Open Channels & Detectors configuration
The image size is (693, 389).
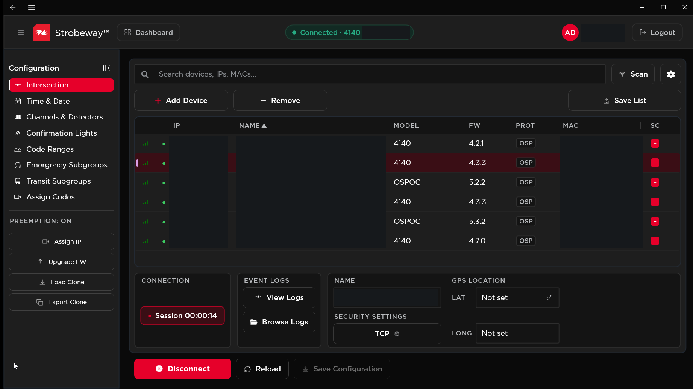pos(61,117)
